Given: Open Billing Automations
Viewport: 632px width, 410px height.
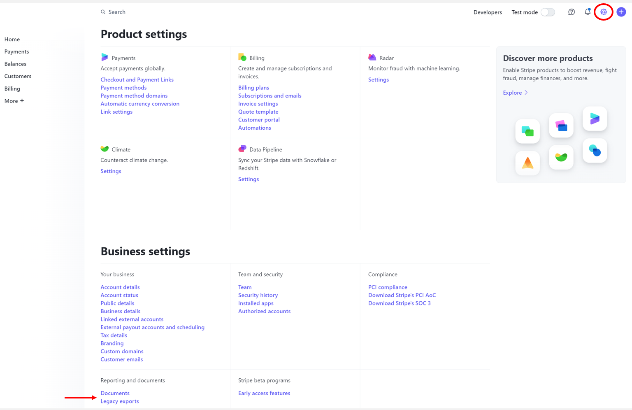Looking at the screenshot, I should (255, 128).
